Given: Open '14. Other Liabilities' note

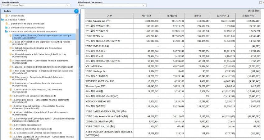Looking at the screenshot, I should (40, 113).
